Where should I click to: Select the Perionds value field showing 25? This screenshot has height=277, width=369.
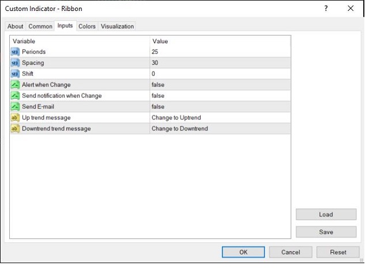[x=220, y=52]
